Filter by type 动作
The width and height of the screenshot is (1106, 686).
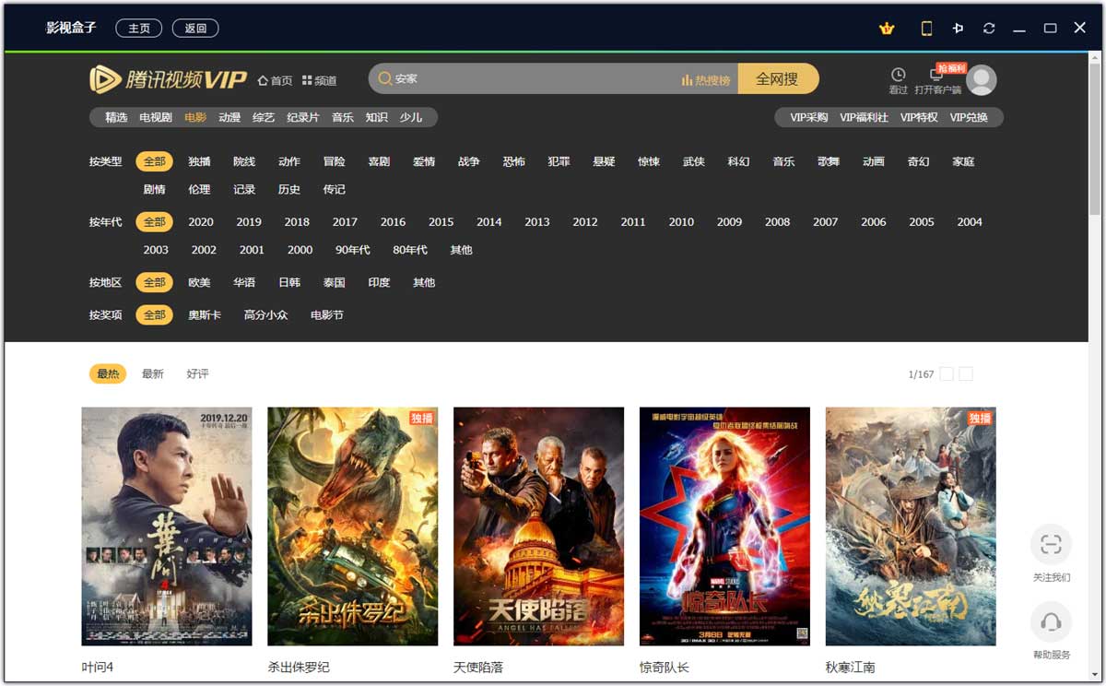click(289, 161)
